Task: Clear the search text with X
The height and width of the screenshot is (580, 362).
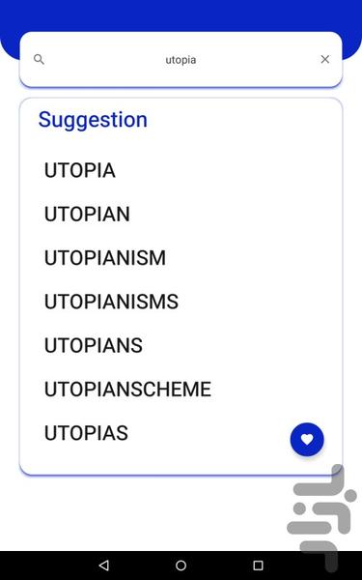Action: click(325, 59)
